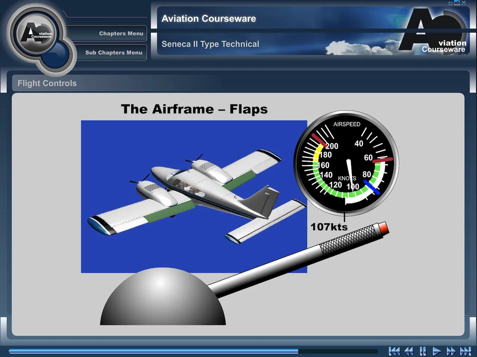
Task: Restore the window with the restore button
Action: click(x=457, y=3)
